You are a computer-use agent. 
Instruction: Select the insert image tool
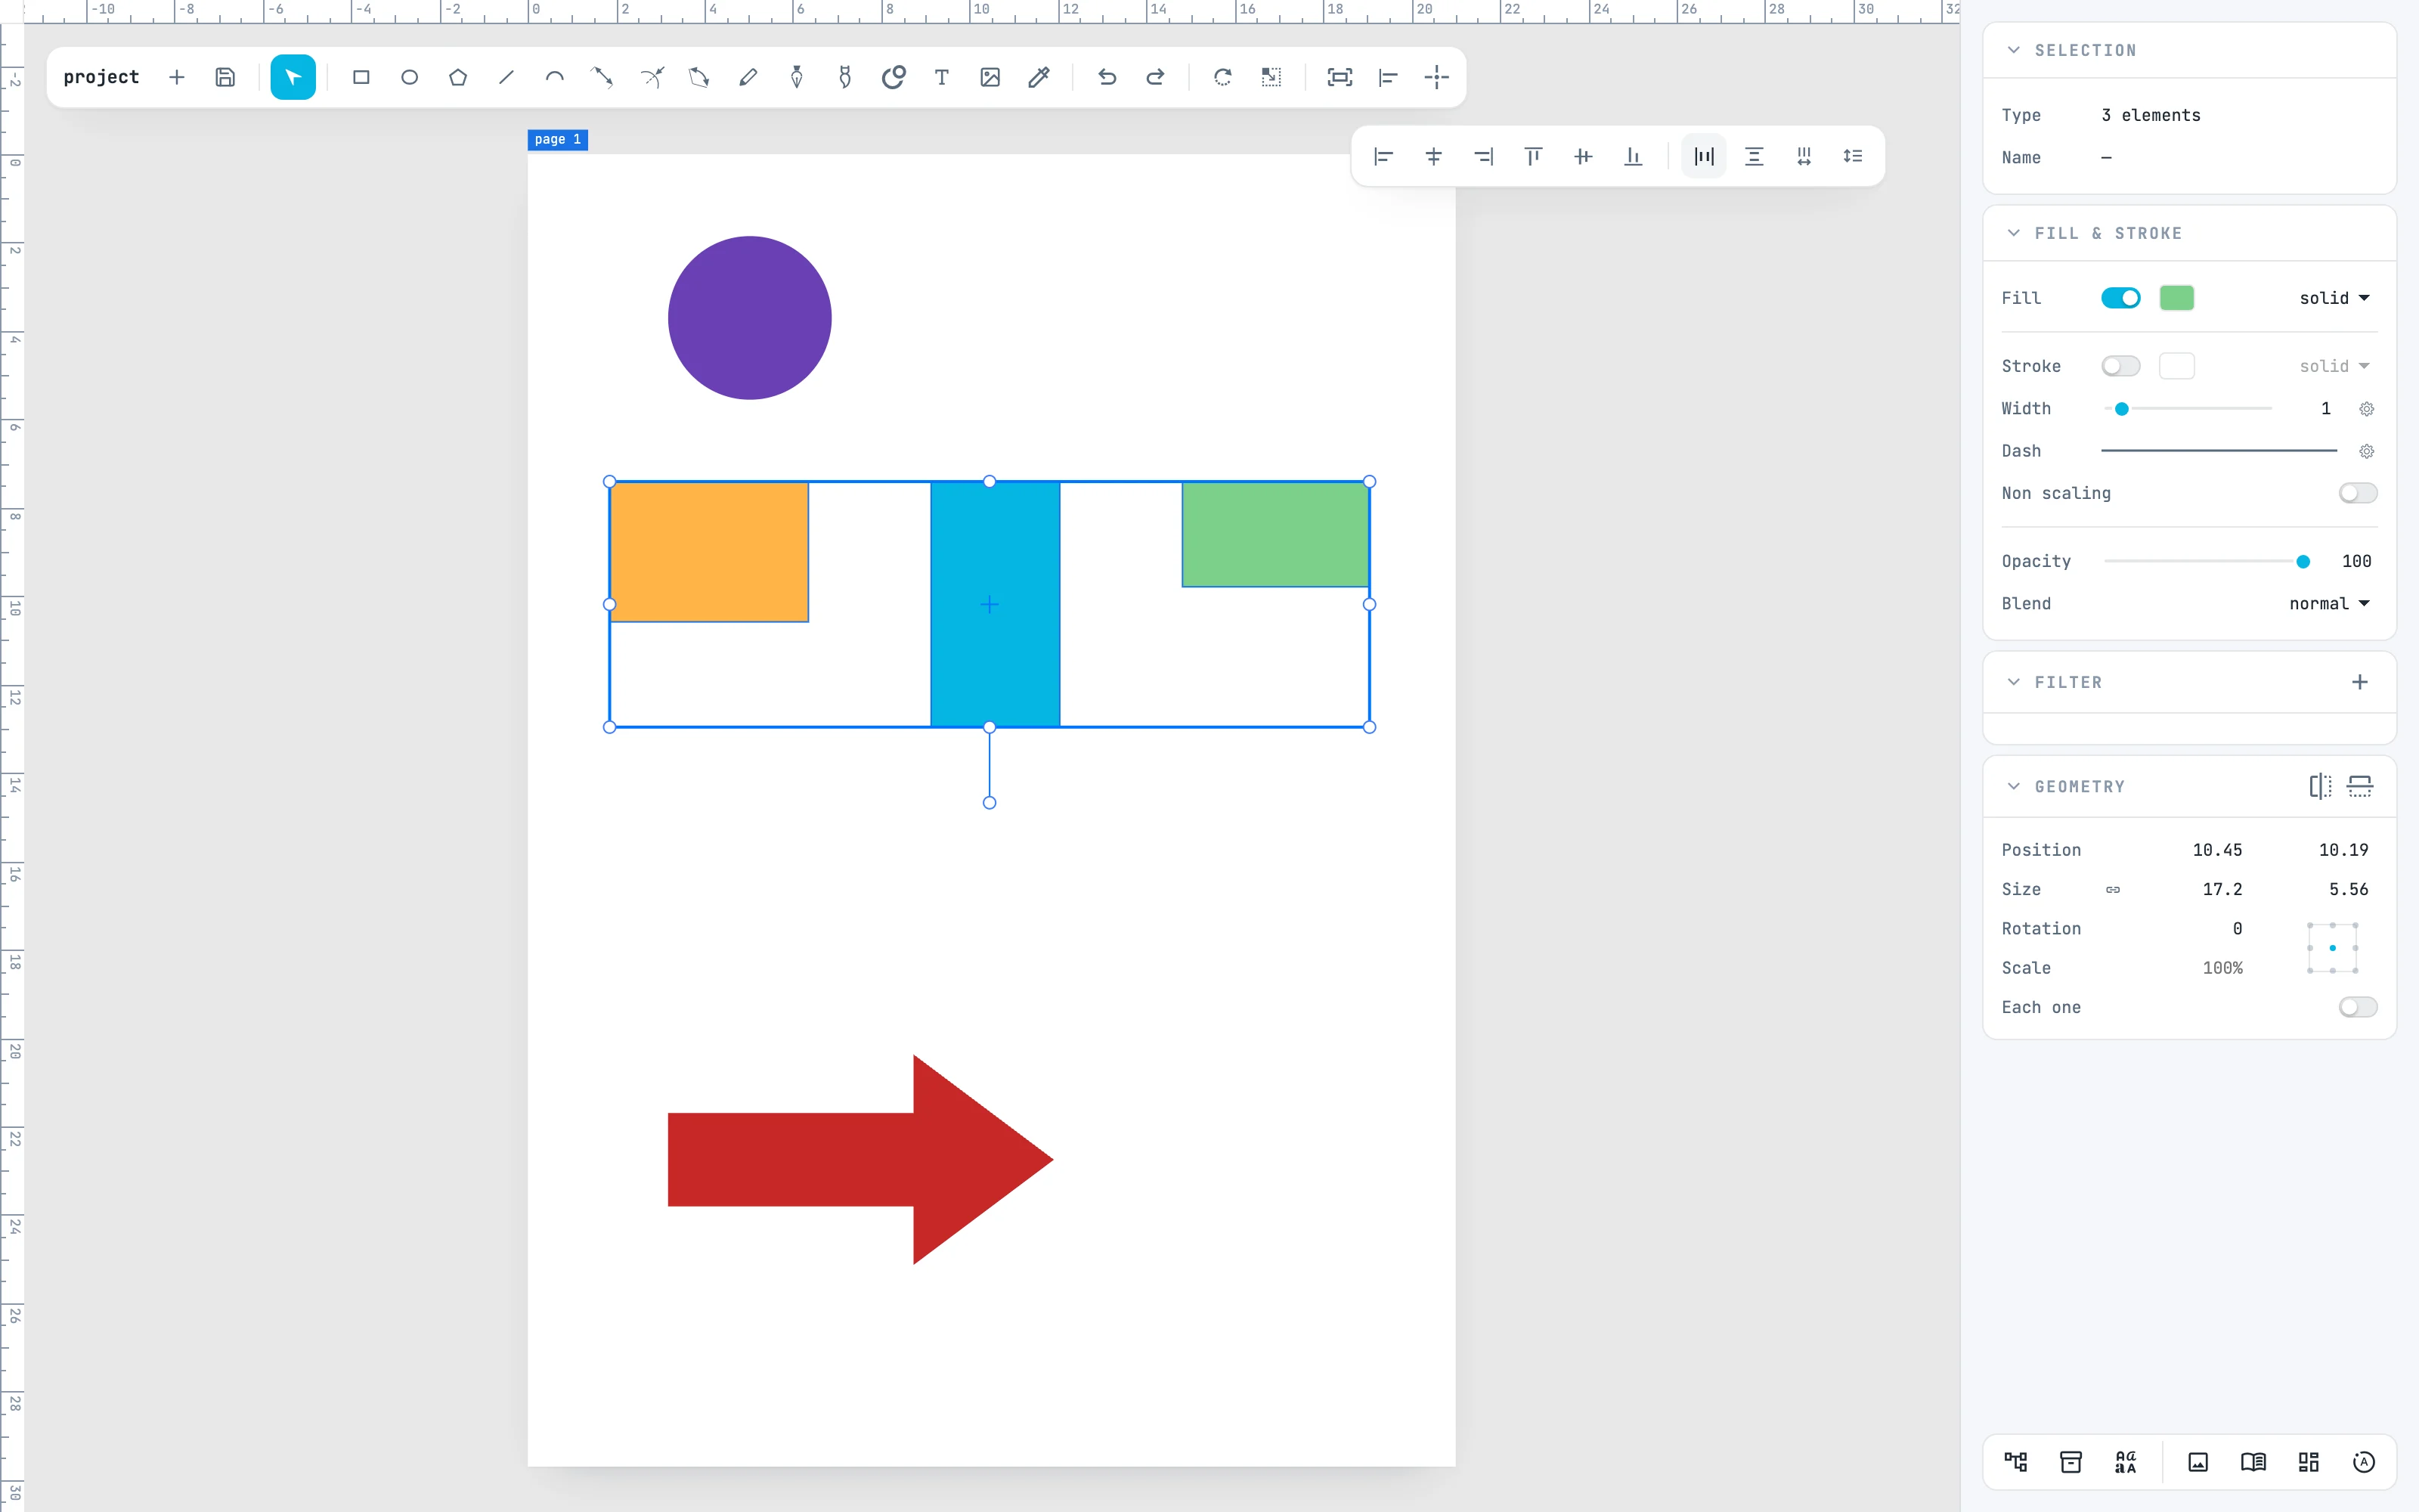pos(990,77)
